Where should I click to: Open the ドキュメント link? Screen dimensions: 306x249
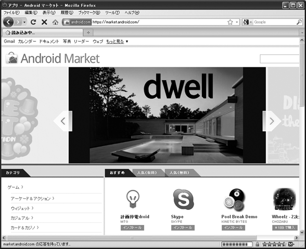pyautogui.click(x=49, y=41)
